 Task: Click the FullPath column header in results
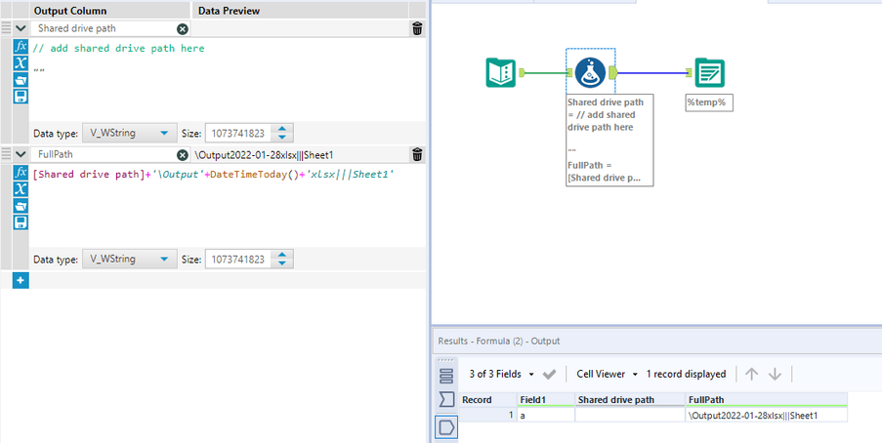coord(766,400)
